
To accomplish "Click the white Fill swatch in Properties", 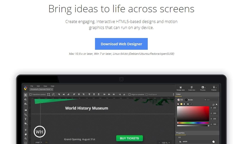I will pos(213,141).
